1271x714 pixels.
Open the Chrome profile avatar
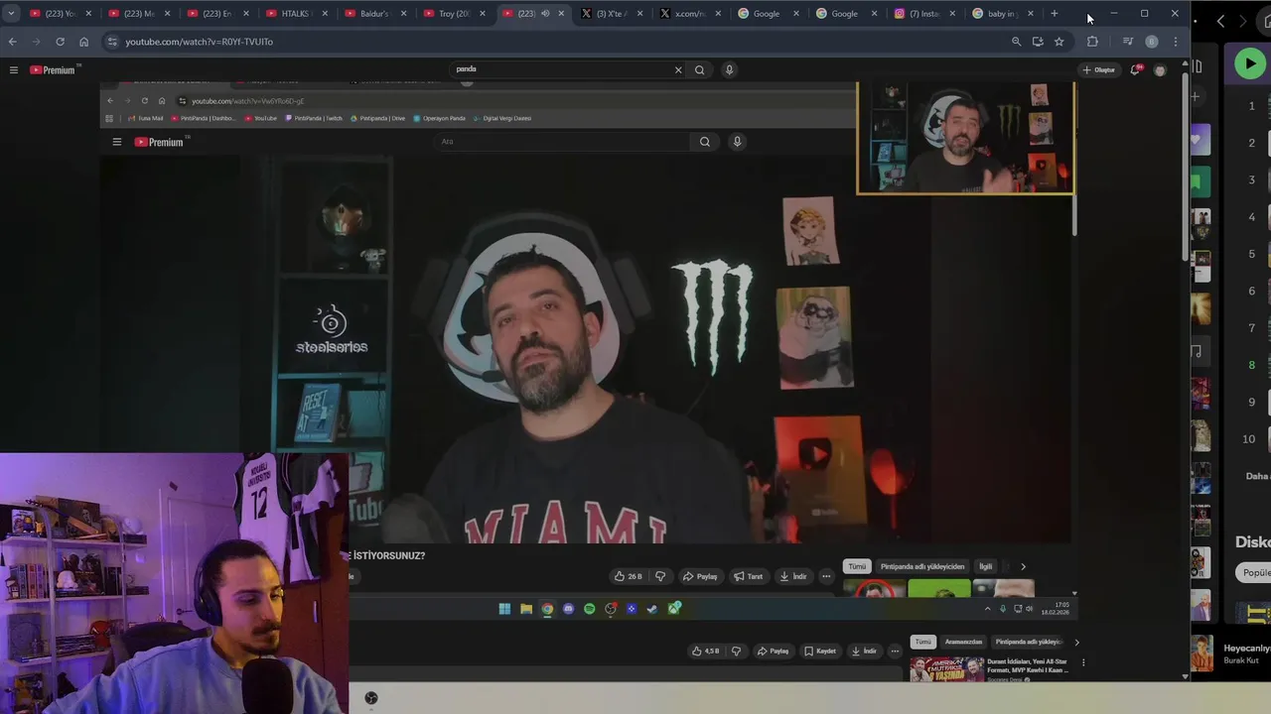1152,42
